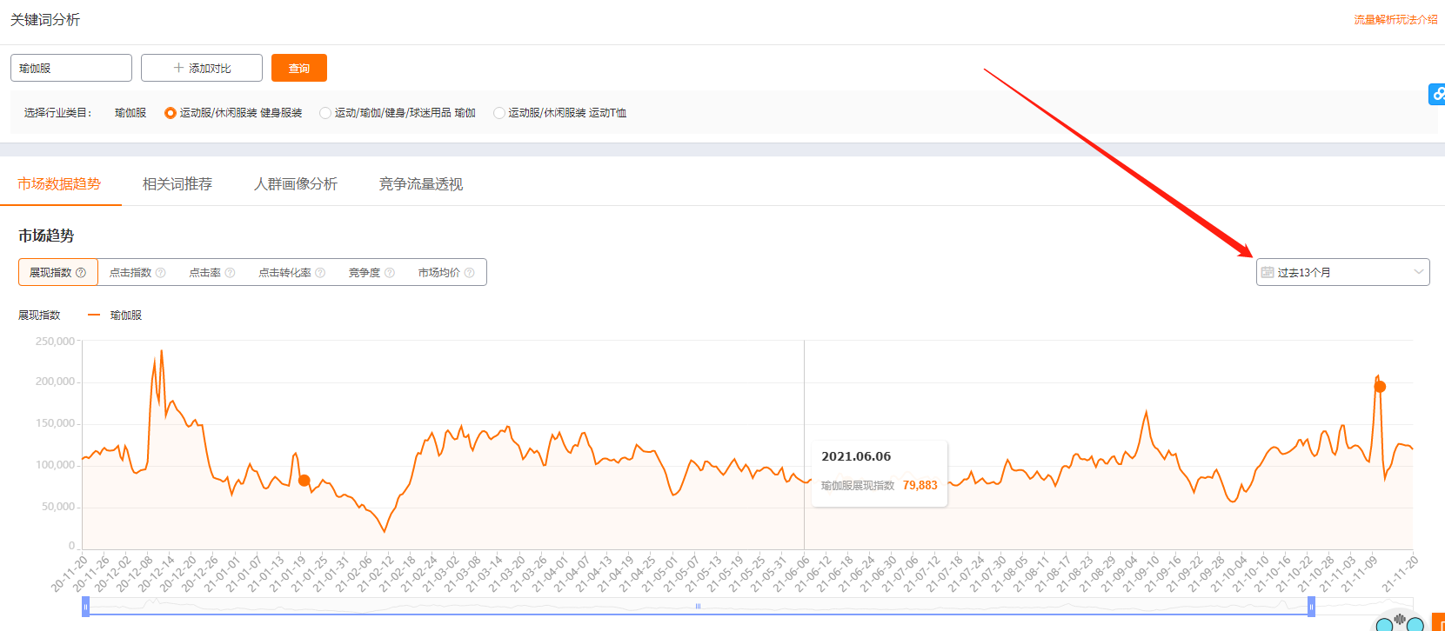
Task: Click calendar icon in date range selector
Action: click(1268, 273)
